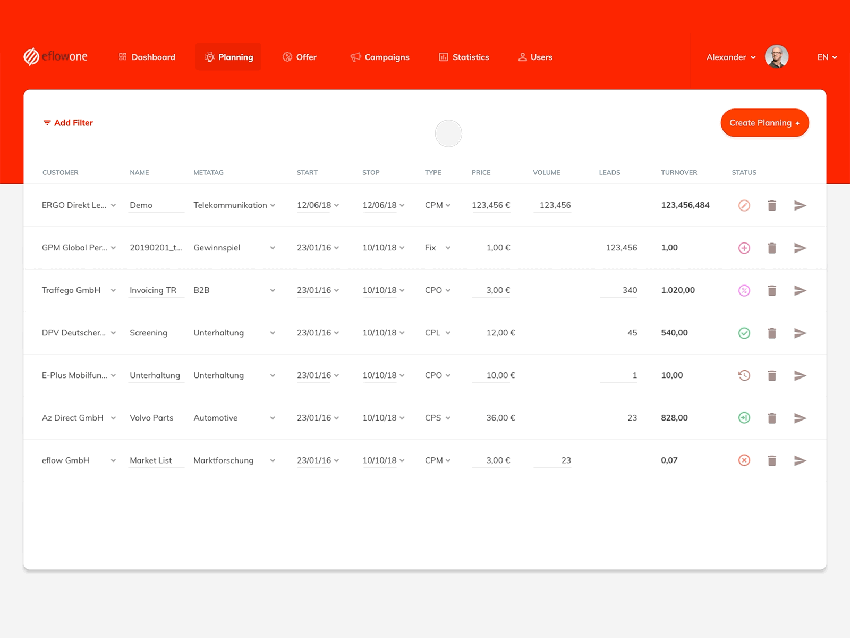This screenshot has height=638, width=850.
Task: Delete the eflow GmbH Market List planning
Action: 772,460
